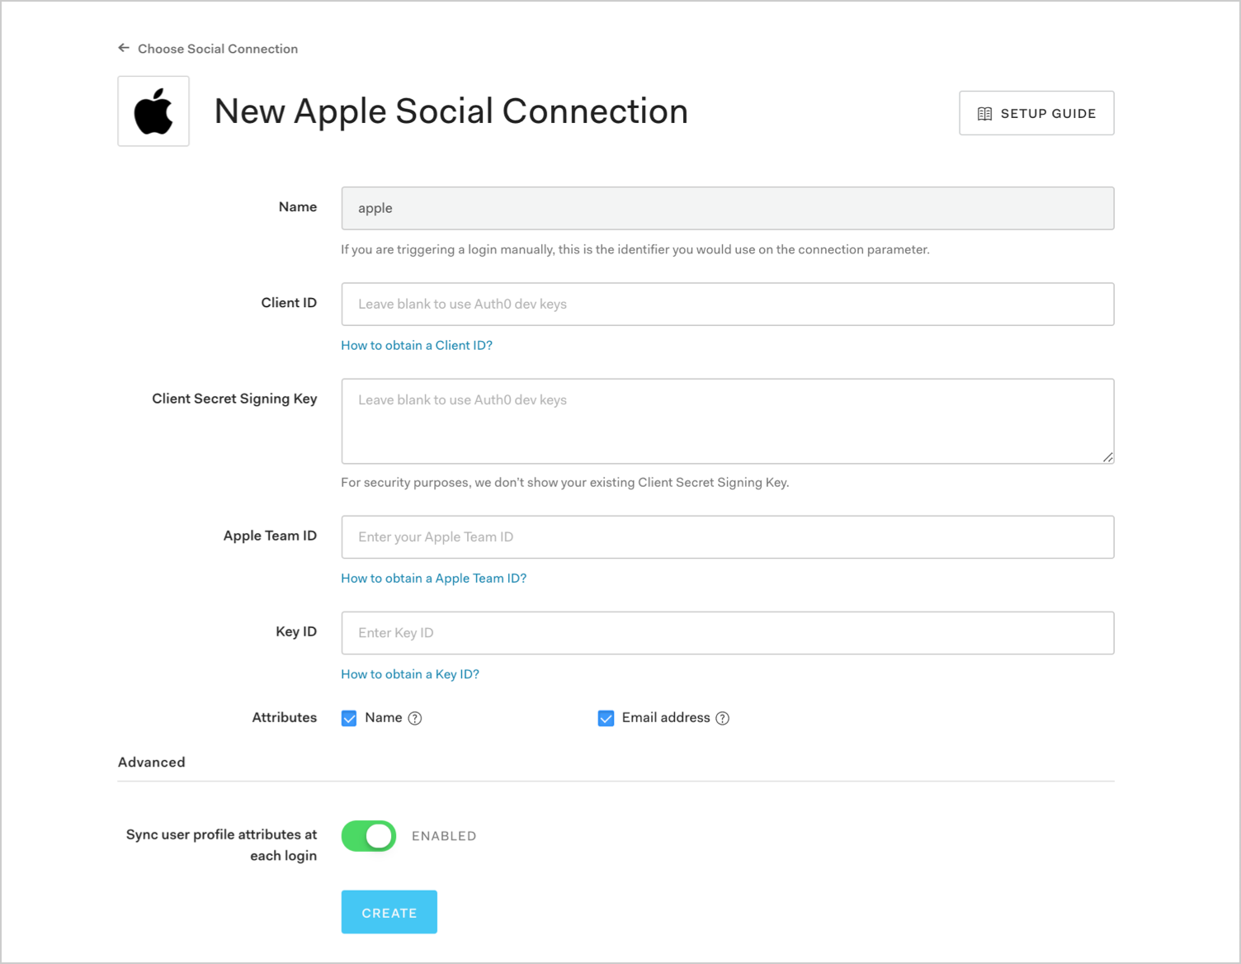This screenshot has width=1241, height=964.
Task: Click the Create button
Action: [389, 912]
